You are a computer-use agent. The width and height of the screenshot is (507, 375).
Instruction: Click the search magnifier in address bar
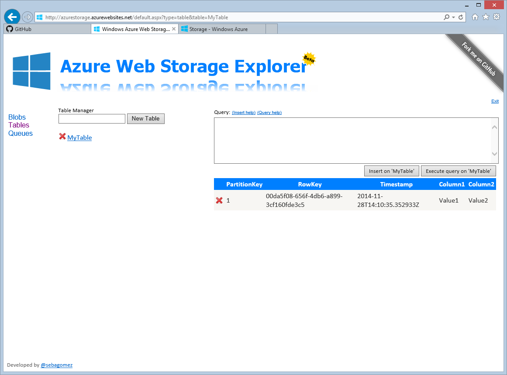[x=447, y=17]
